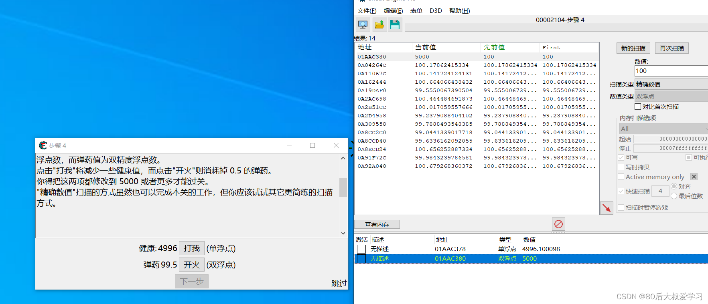Select the last digits (最后位数) radio button
The height and width of the screenshot is (304, 708).
pos(674,196)
